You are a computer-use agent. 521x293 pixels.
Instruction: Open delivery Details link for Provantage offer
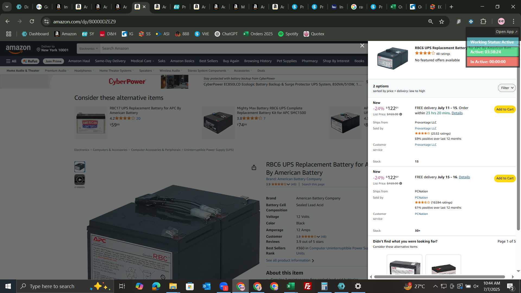457,113
